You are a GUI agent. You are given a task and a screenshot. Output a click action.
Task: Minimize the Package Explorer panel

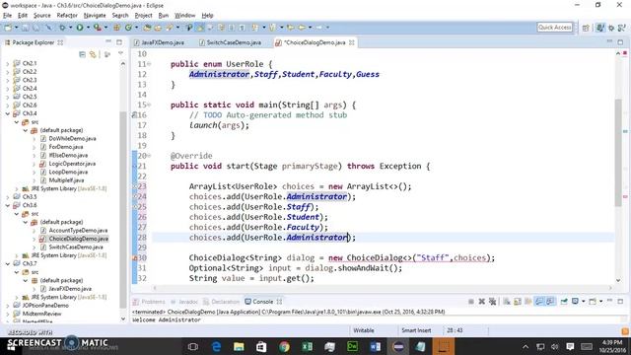108,41
